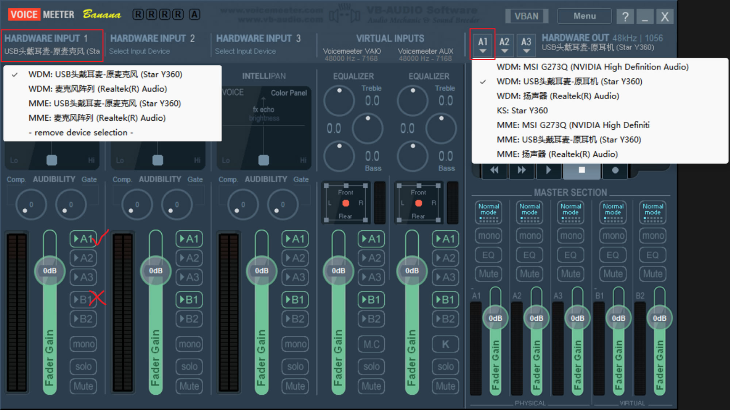
Task: Click the first R macro icon in the title bar
Action: (138, 14)
